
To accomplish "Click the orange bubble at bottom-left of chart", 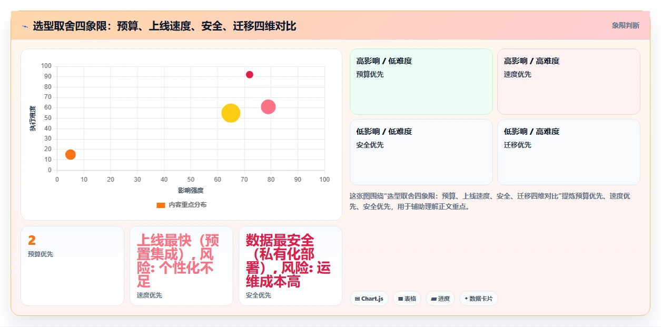I will coord(71,154).
